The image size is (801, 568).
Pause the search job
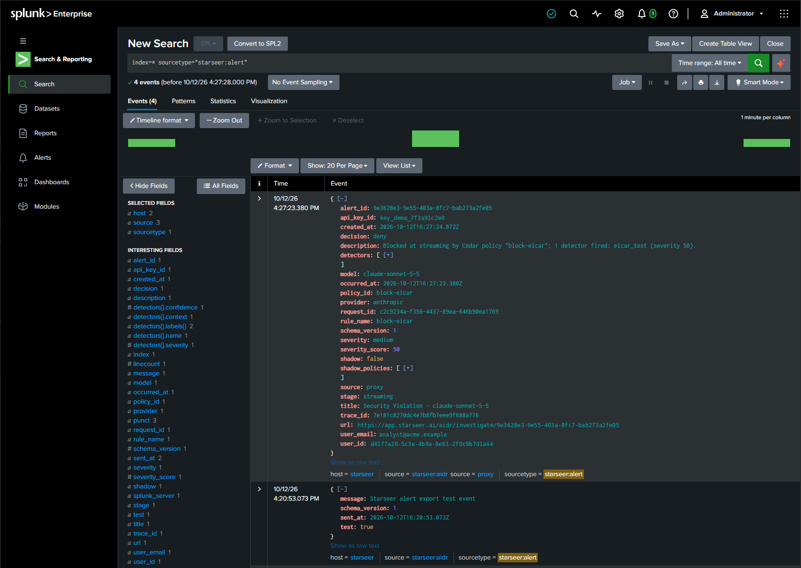tap(650, 82)
